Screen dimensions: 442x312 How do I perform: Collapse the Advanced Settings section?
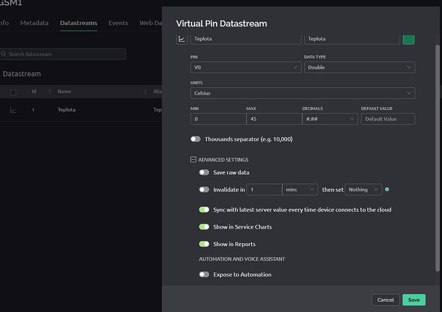tap(193, 160)
